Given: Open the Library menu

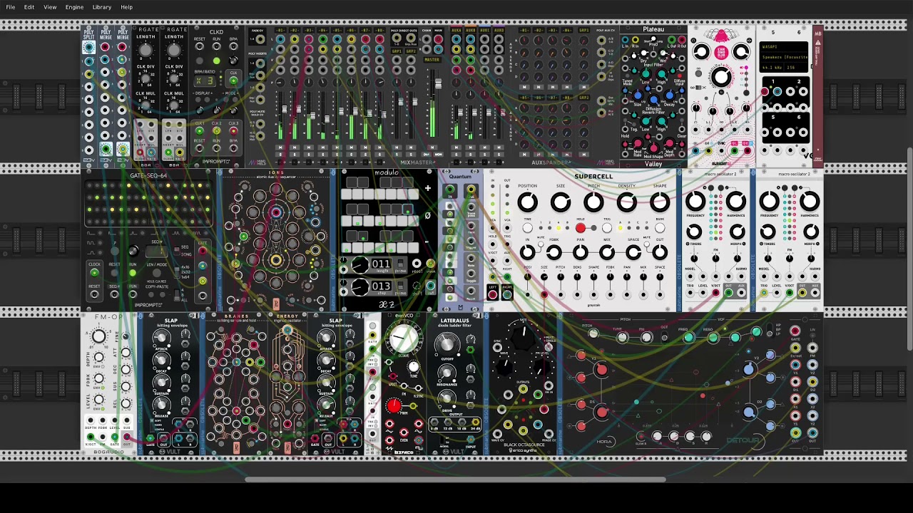Looking at the screenshot, I should coord(102,7).
